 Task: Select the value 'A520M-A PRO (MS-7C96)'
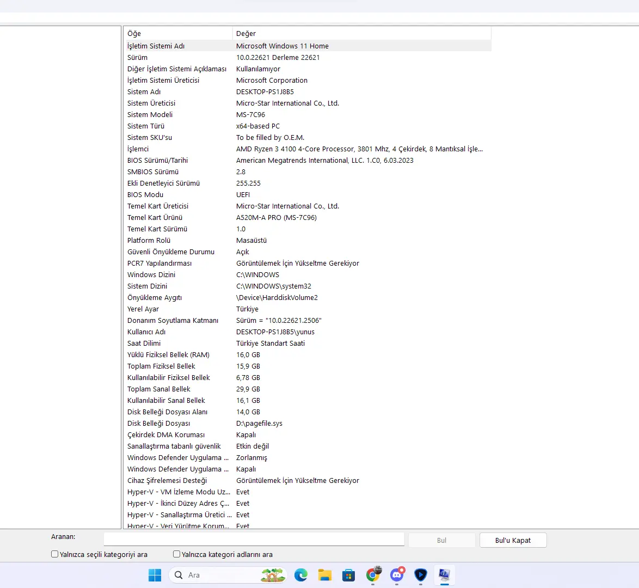[x=277, y=217]
